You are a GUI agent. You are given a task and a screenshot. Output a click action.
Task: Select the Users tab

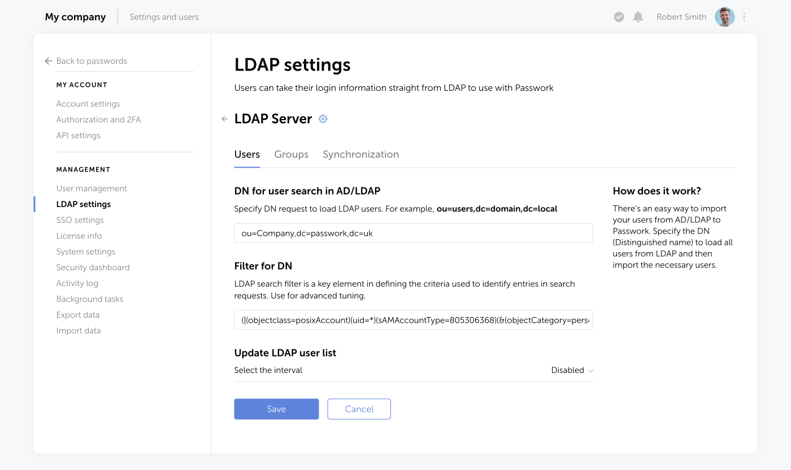pos(247,154)
